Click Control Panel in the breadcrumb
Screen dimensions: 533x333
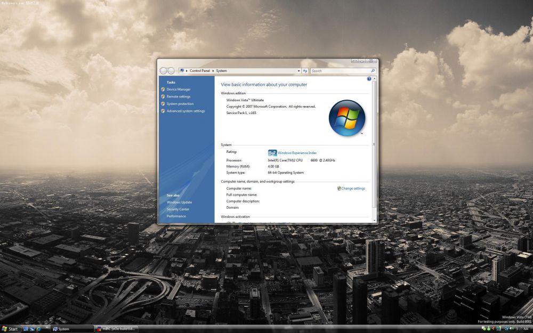[x=200, y=71]
